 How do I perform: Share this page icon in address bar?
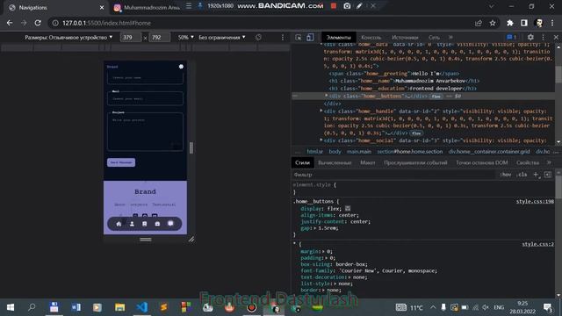click(478, 23)
